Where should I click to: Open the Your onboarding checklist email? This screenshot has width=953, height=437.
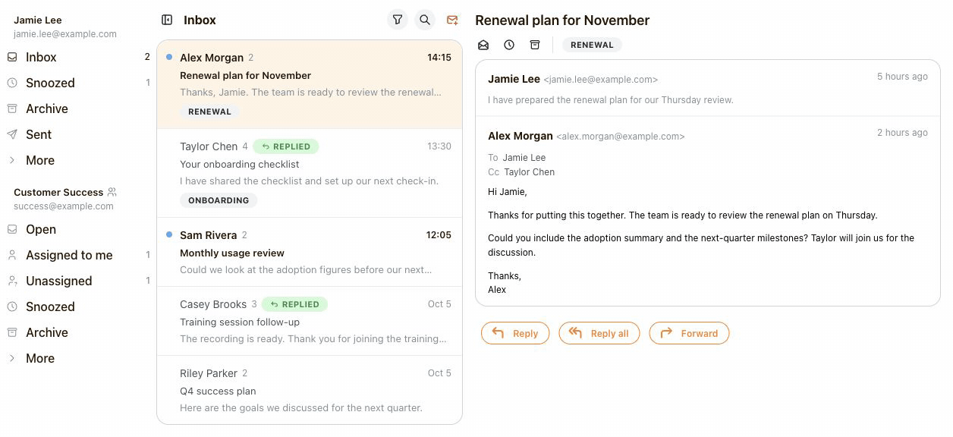[310, 173]
